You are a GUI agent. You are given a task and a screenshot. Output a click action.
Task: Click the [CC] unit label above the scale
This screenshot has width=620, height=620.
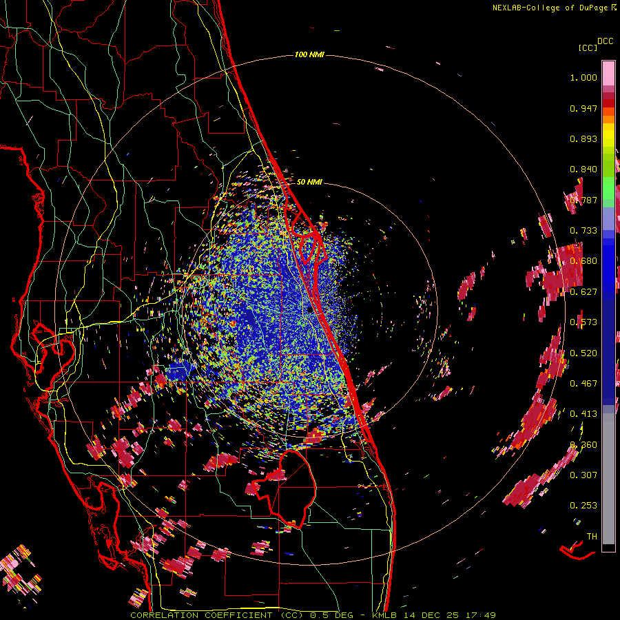pyautogui.click(x=588, y=48)
